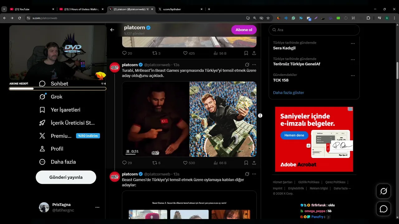The image size is (399, 224).
Task: Open Grok explain icon on Turabi post
Action: click(247, 65)
